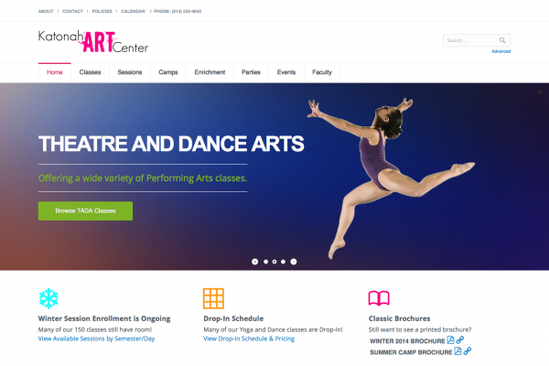549x366 pixels.
Task: Click the pink open book icon
Action: tap(379, 298)
